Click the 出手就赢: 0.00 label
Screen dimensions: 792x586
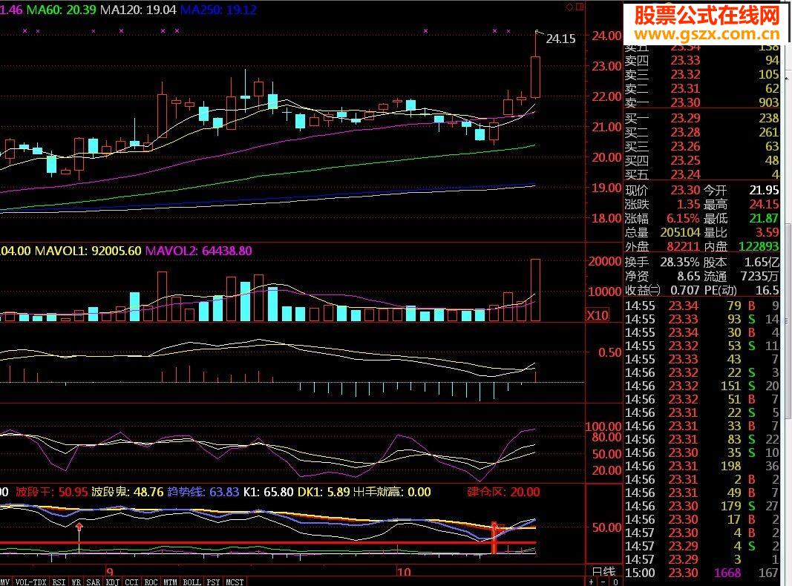(392, 492)
